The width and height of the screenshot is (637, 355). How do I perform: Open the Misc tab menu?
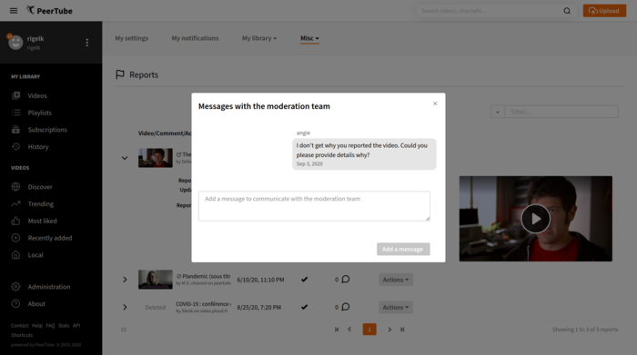point(309,38)
